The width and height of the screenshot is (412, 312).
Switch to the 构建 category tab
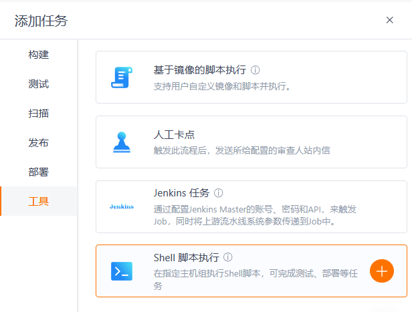39,55
